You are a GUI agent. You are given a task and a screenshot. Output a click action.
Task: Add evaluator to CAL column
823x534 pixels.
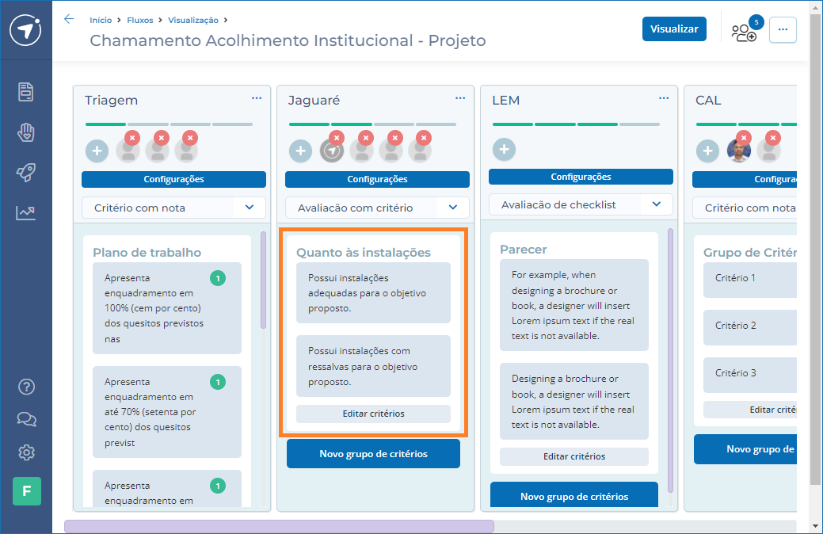tap(707, 151)
